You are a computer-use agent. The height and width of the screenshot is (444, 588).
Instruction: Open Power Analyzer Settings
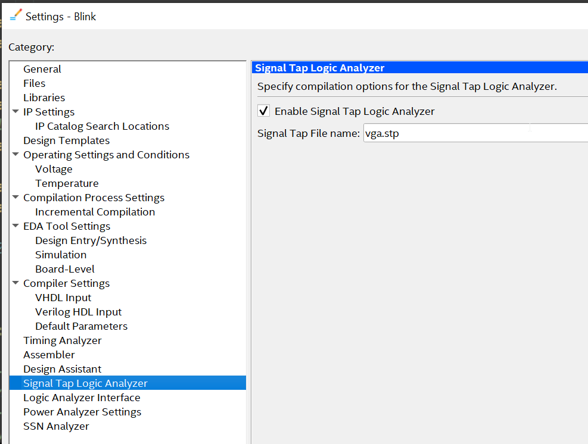(x=82, y=412)
